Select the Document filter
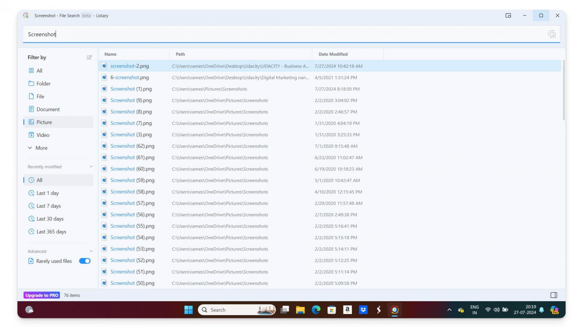The height and width of the screenshot is (328, 583). [x=48, y=109]
